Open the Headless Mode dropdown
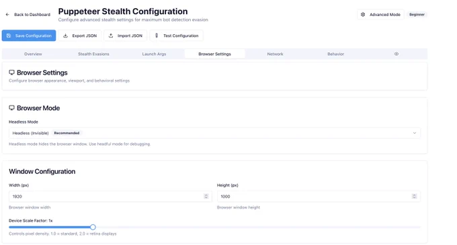Viewport: 457px width, 245px height. click(214, 133)
